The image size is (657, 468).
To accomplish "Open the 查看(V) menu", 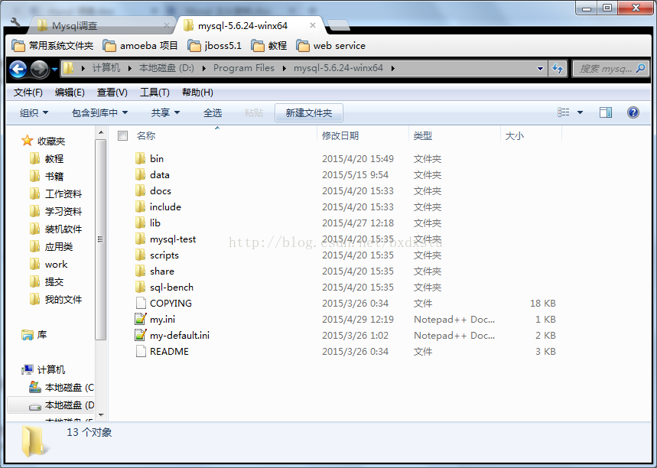I will 112,93.
